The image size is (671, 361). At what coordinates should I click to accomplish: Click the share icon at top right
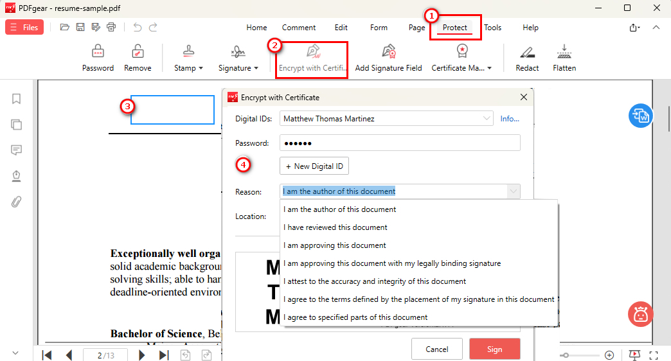[634, 28]
